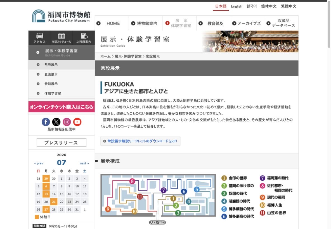Select highlighted calendar date 21
The image size is (331, 229).
click(54, 202)
